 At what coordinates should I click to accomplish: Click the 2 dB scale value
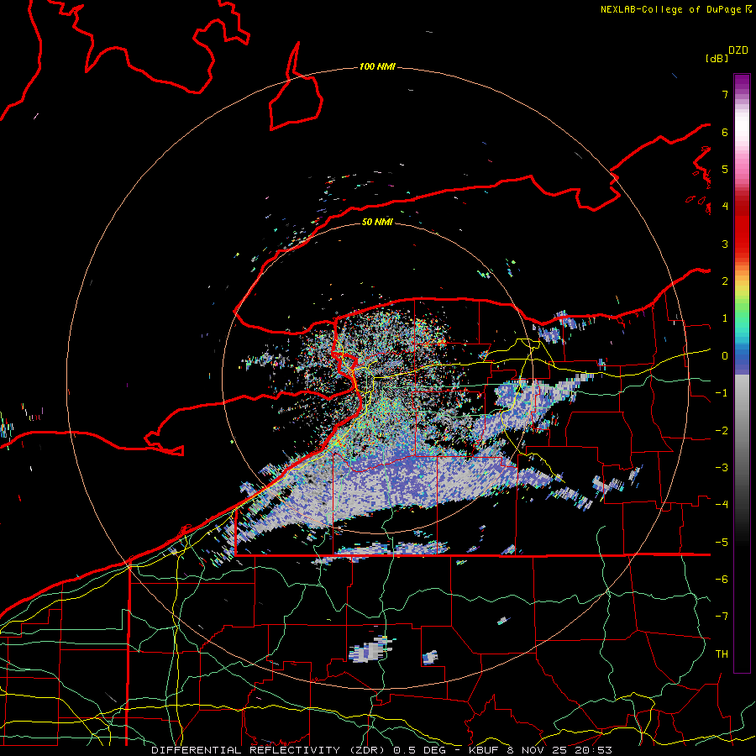725,281
